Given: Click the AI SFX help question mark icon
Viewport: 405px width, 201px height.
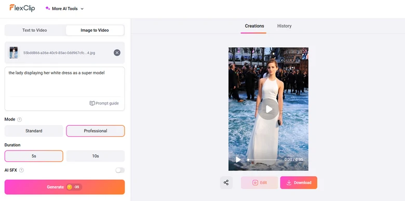Looking at the screenshot, I should 21,170.
